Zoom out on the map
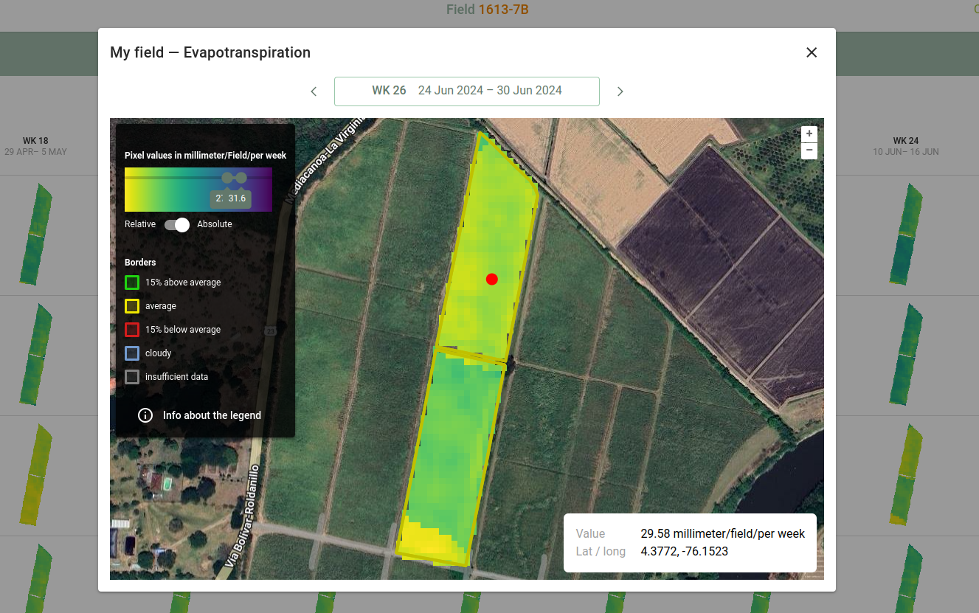 pyautogui.click(x=809, y=150)
